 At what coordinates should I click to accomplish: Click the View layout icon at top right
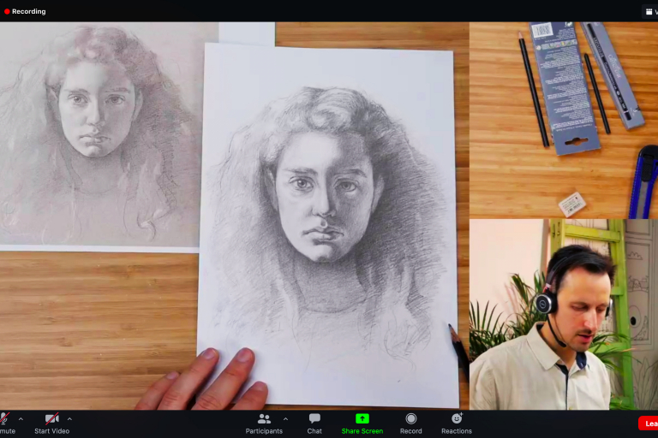tap(649, 11)
